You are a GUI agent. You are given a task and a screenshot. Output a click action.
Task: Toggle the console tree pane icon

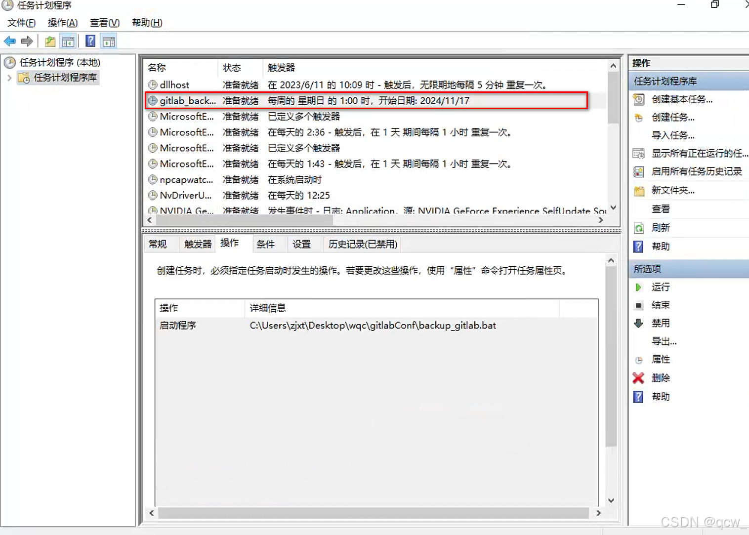click(x=68, y=41)
